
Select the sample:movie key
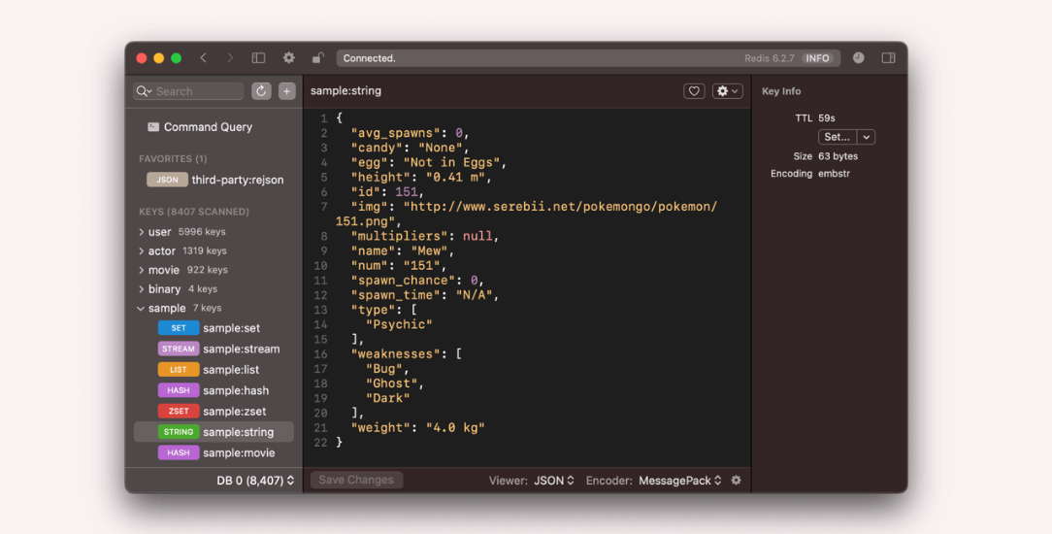click(x=239, y=452)
